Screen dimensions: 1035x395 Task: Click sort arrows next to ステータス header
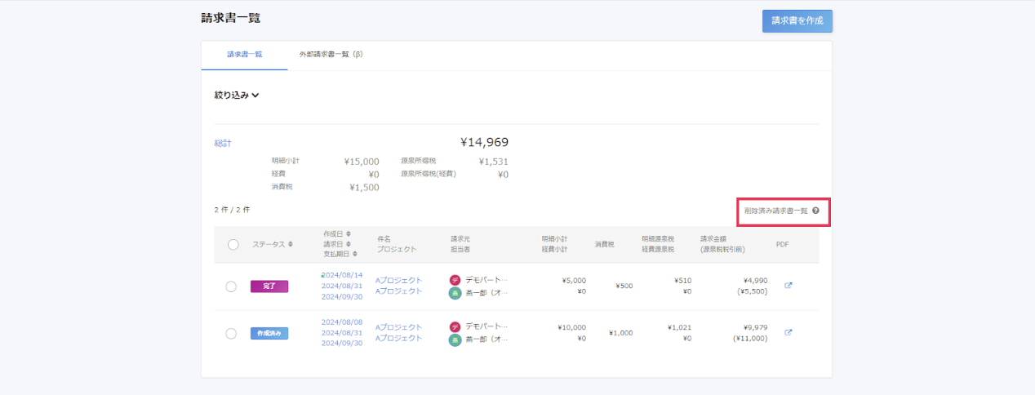(290, 244)
